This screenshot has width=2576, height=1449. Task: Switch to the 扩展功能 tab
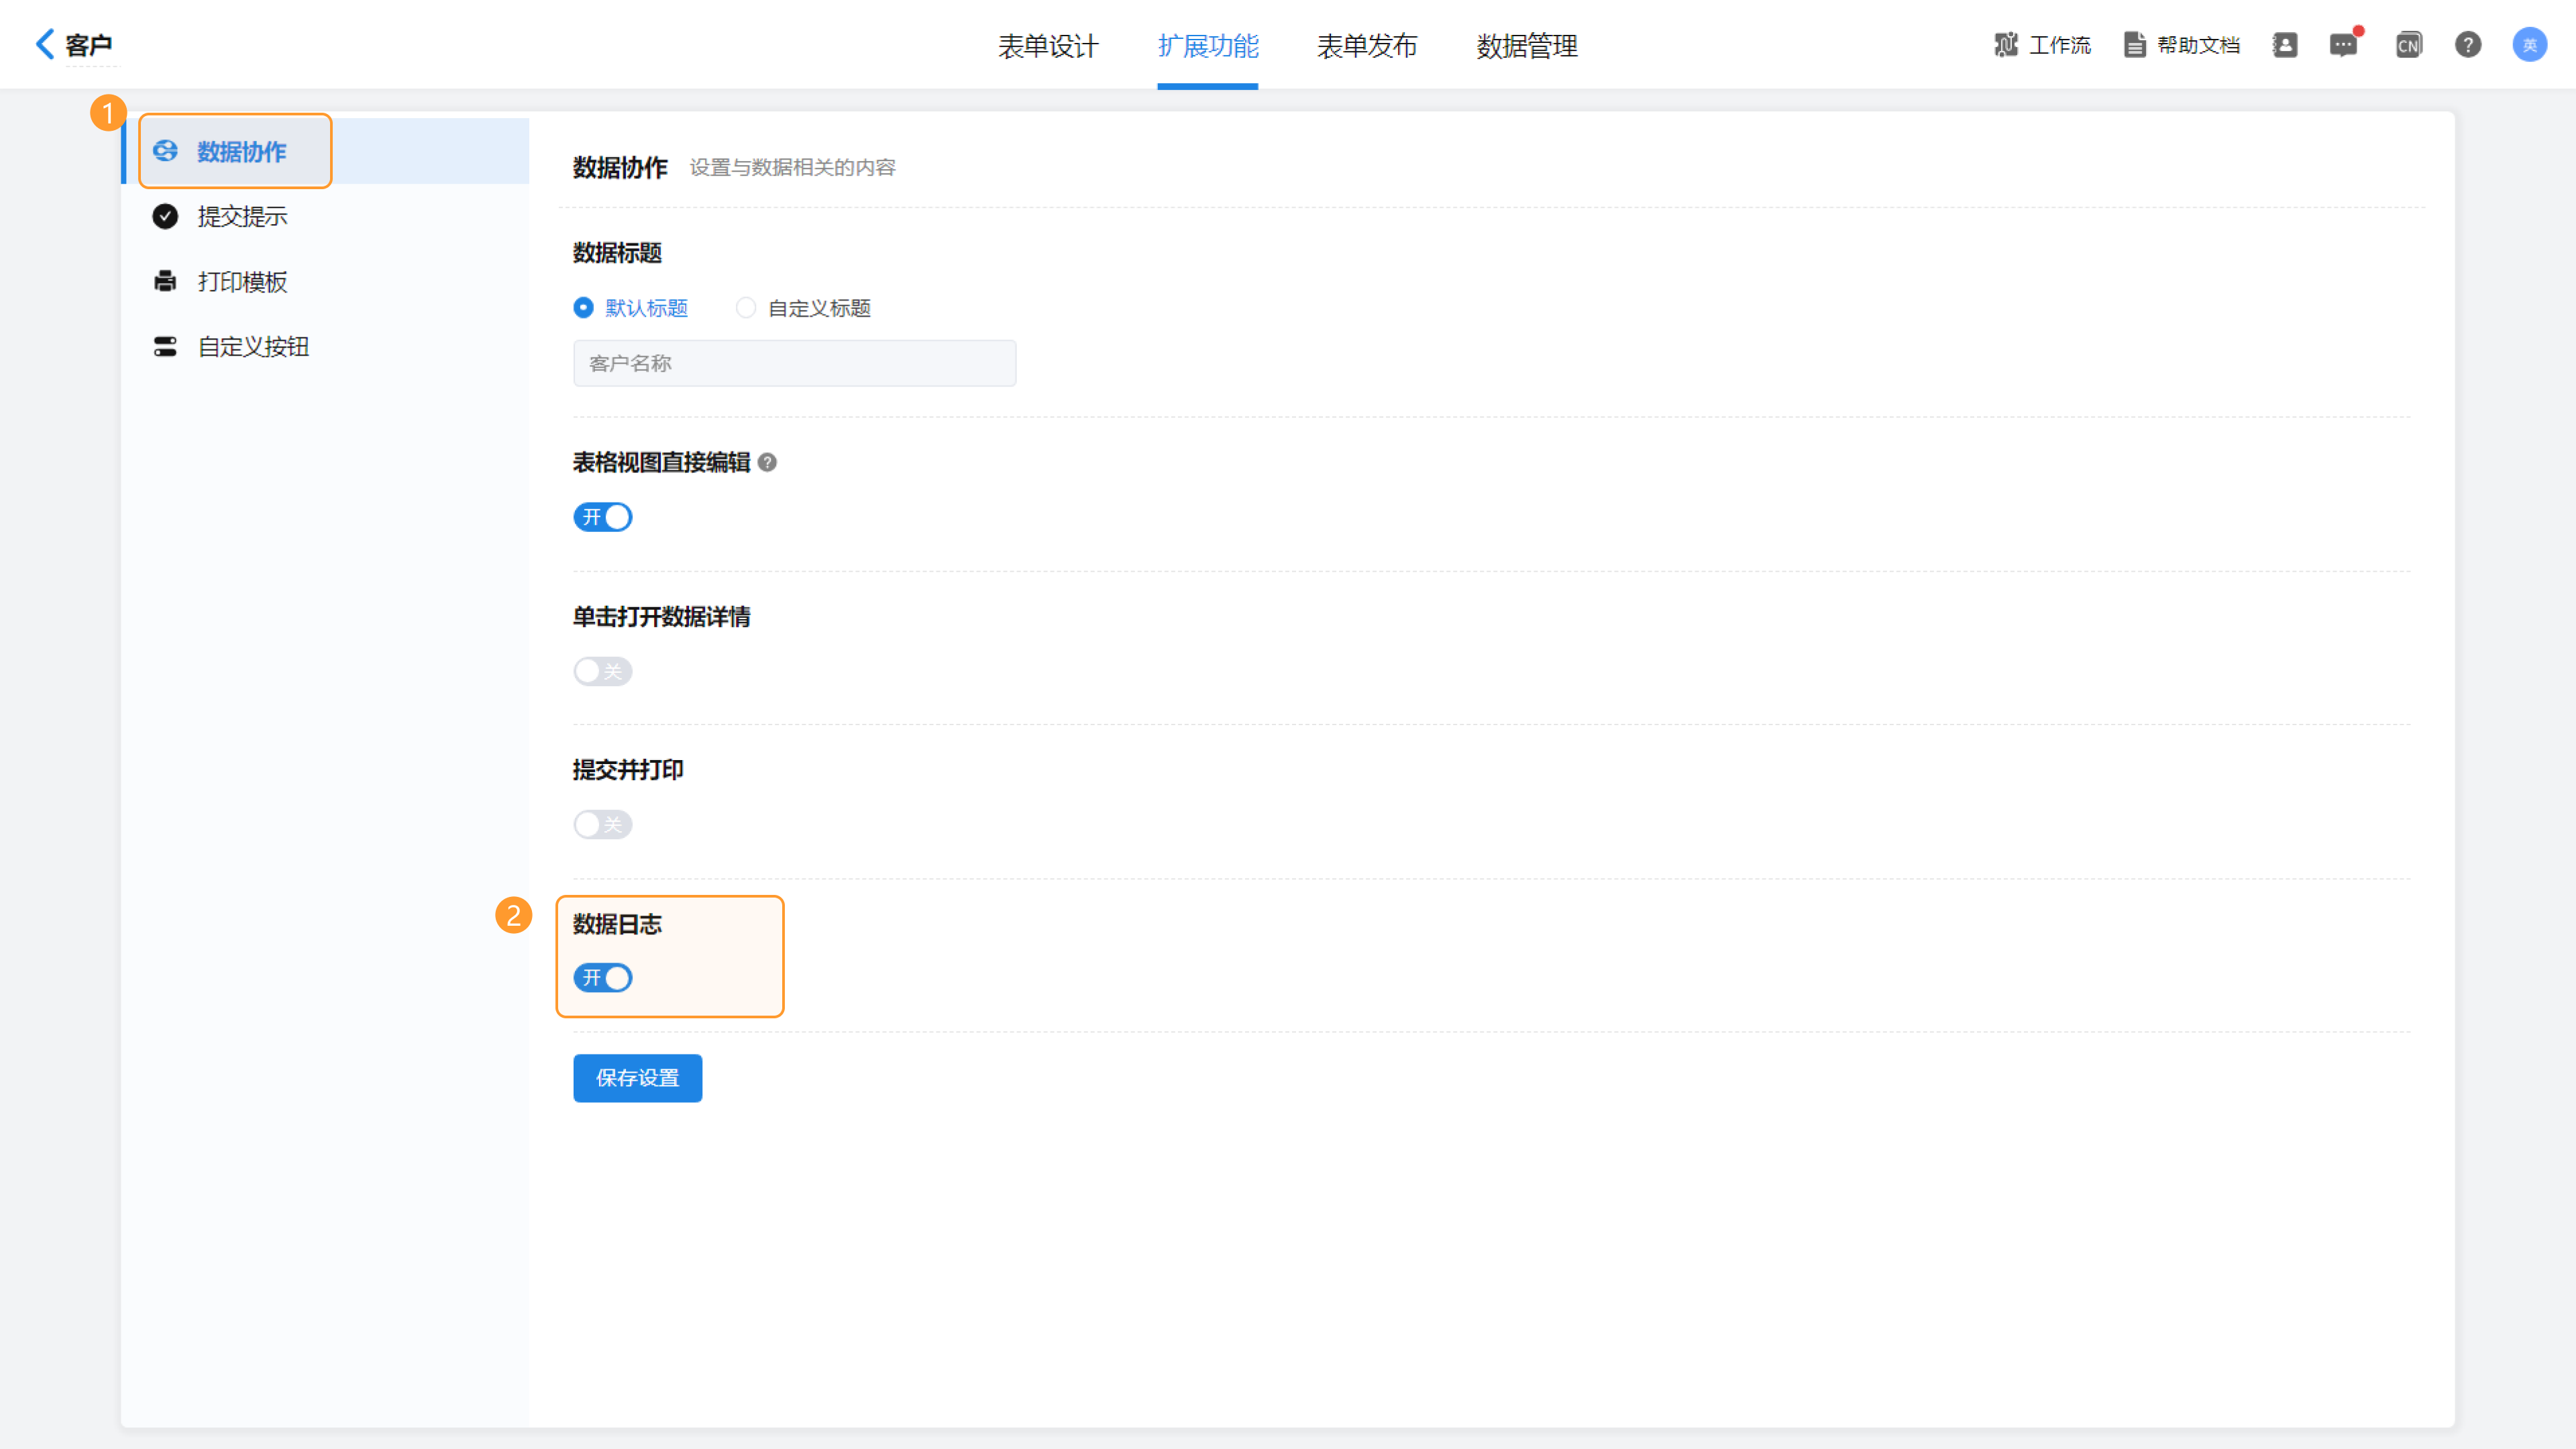coord(1208,46)
